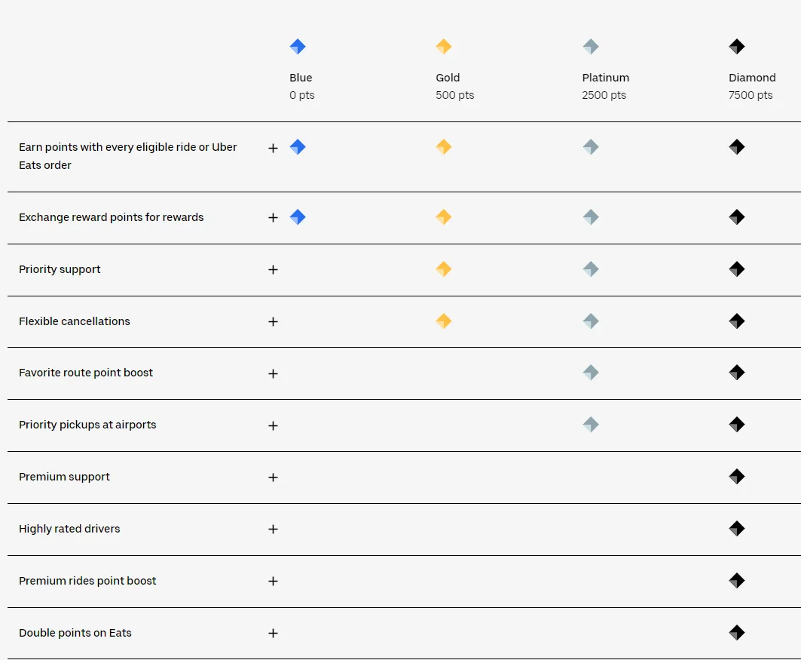The image size is (801, 660).
Task: Expand the Double points on Eats details
Action: point(273,634)
